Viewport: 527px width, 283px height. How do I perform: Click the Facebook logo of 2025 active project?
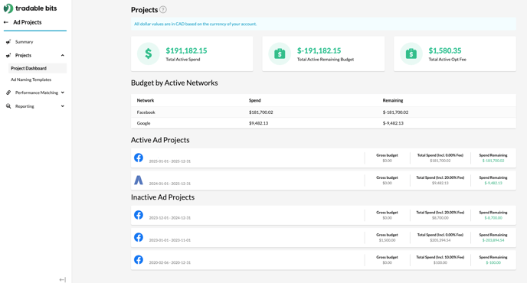pos(139,158)
